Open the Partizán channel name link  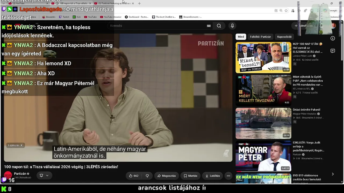(20, 174)
